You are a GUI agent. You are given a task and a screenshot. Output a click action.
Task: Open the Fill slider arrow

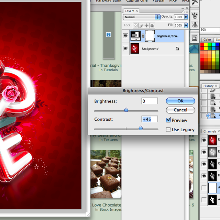tap(186, 25)
